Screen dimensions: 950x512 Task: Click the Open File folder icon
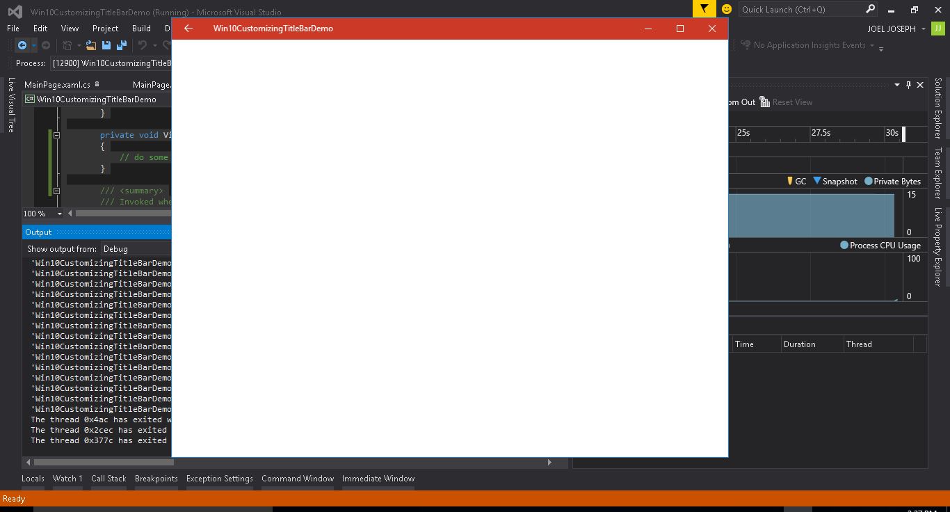(x=91, y=45)
